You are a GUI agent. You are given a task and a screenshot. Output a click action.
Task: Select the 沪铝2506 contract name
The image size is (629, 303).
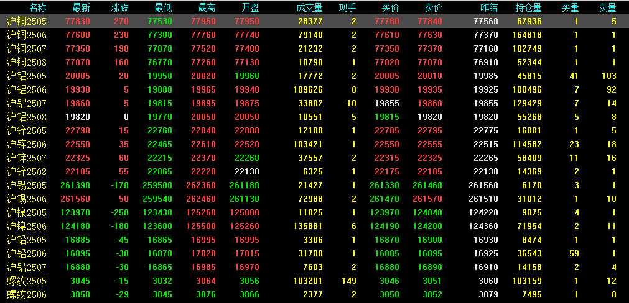27,89
